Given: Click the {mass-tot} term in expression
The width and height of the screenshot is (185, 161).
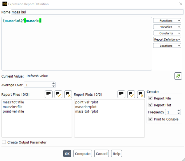Looking at the screenshot, I should pyautogui.click(x=13, y=21).
